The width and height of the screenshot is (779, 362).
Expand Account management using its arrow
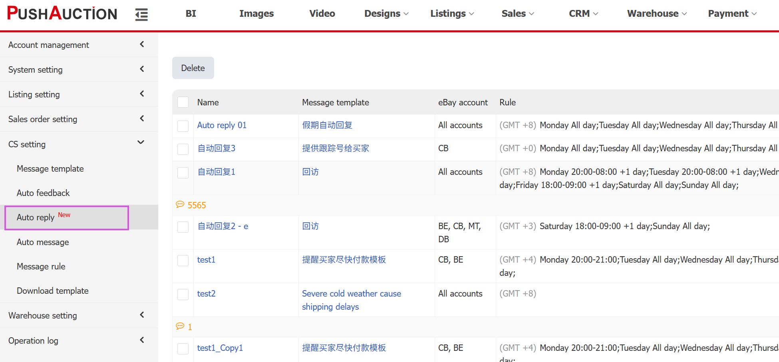pyautogui.click(x=142, y=44)
